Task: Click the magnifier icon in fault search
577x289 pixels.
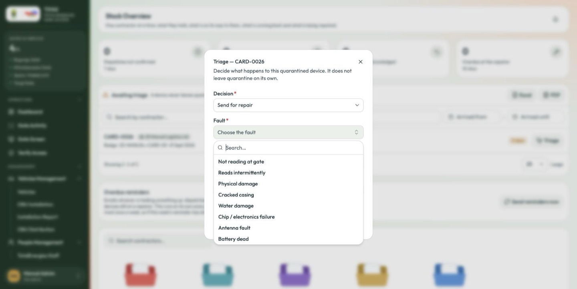Action: coord(220,148)
